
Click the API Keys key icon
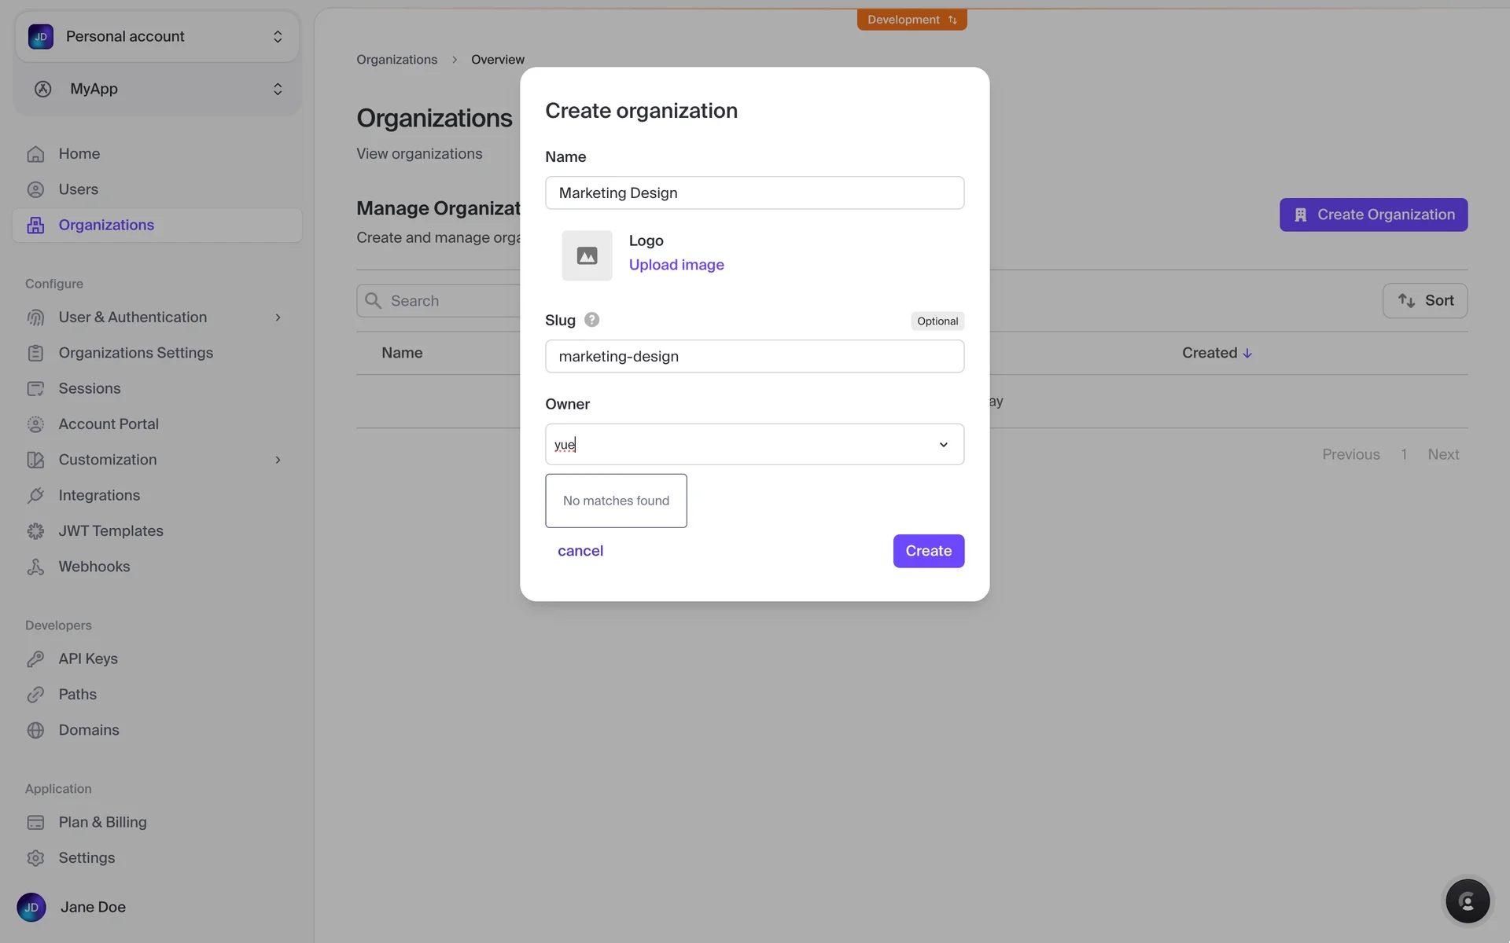(x=35, y=659)
